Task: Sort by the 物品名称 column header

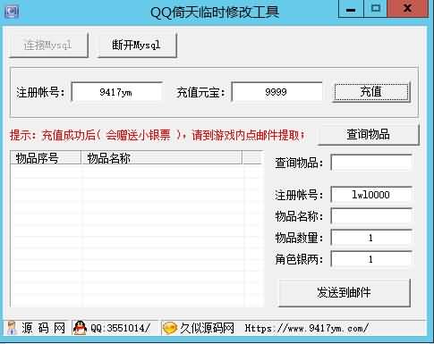Action: pyautogui.click(x=161, y=158)
